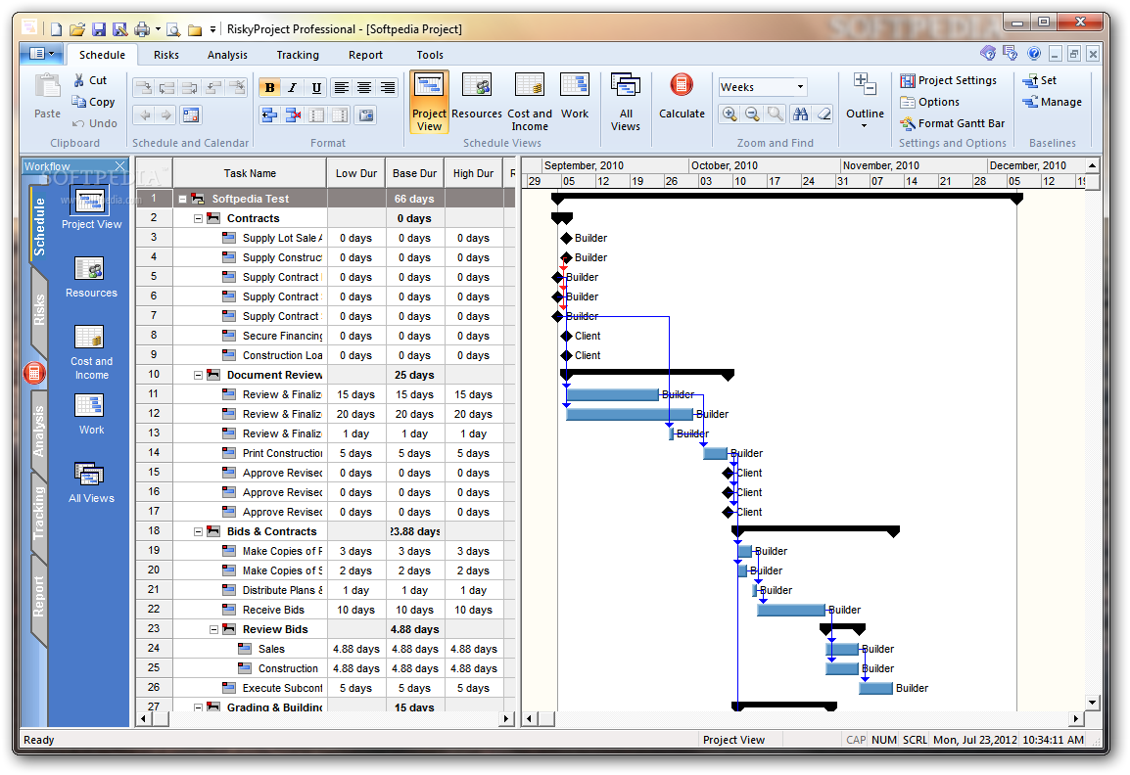Toggle align right in Format group

coord(388,87)
